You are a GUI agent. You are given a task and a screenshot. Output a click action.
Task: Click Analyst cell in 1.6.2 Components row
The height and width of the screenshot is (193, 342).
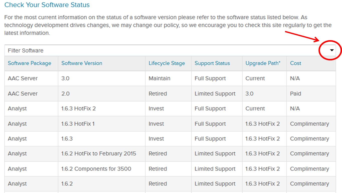[x=17, y=169]
